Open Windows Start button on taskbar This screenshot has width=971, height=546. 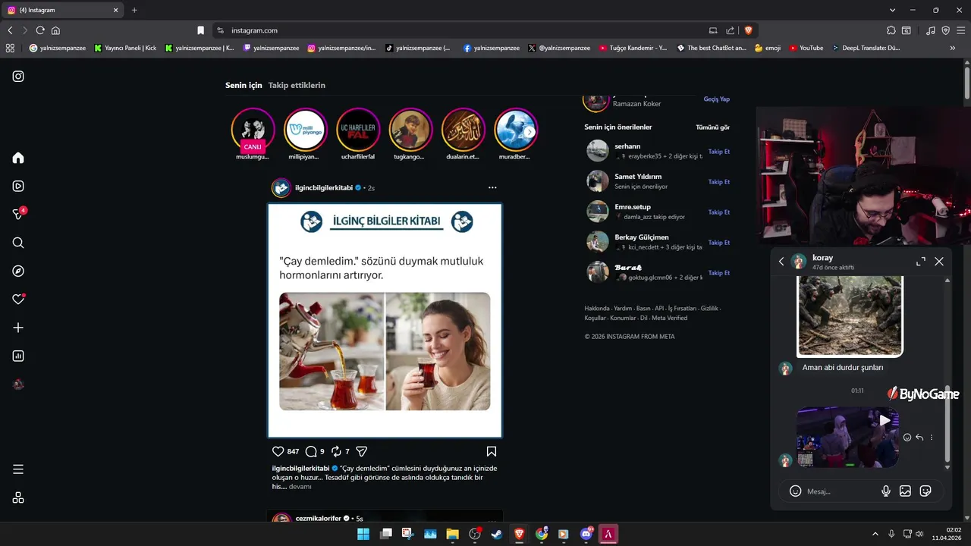[363, 534]
